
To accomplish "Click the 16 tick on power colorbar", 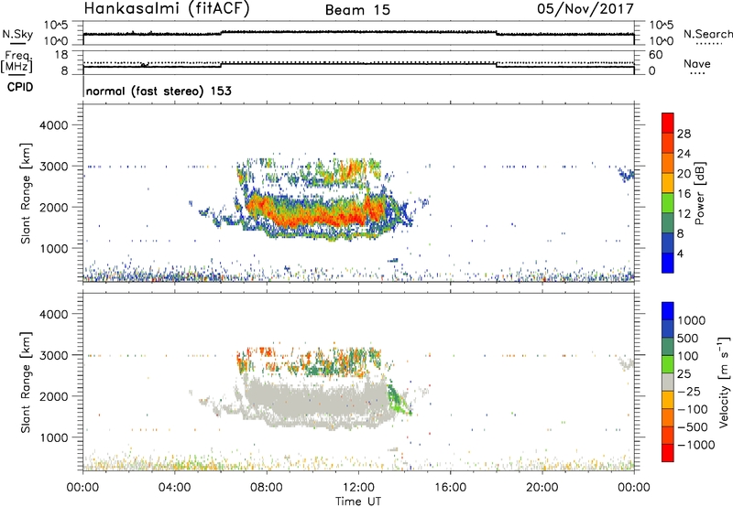I will pyautogui.click(x=684, y=194).
